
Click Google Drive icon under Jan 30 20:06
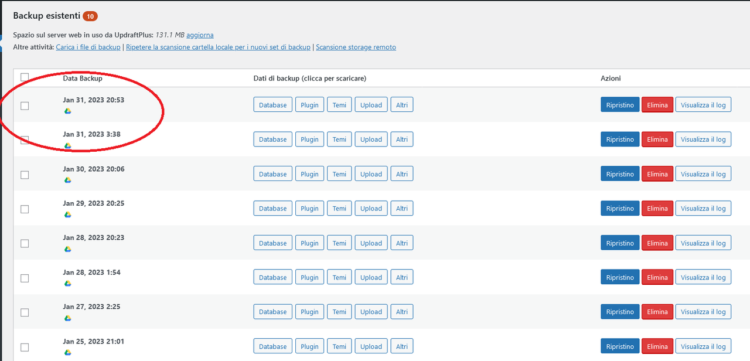(67, 180)
